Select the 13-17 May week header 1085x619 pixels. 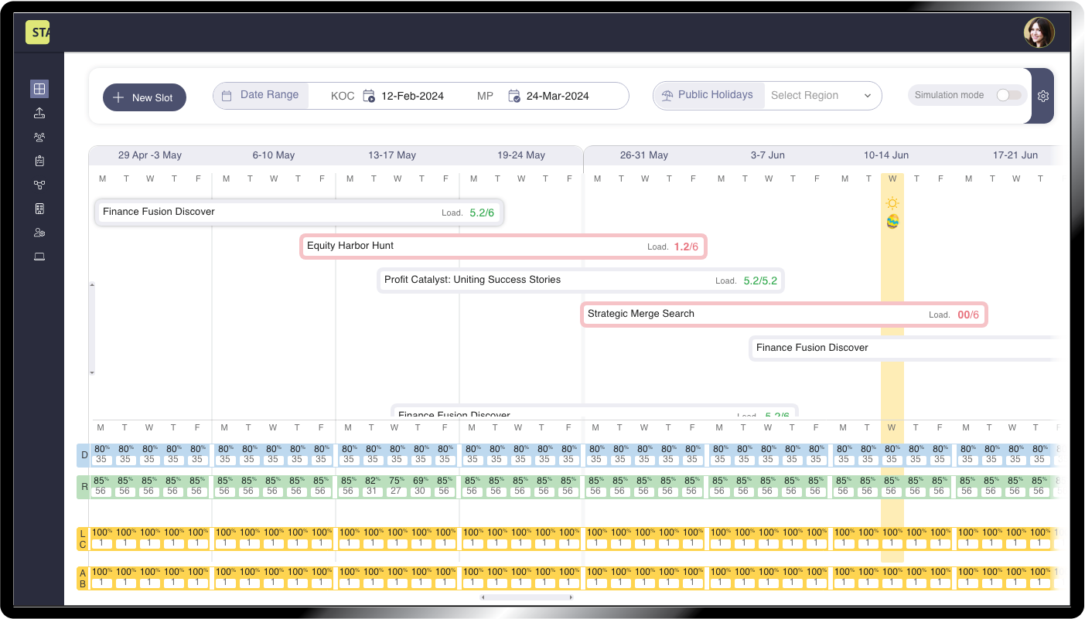[391, 155]
